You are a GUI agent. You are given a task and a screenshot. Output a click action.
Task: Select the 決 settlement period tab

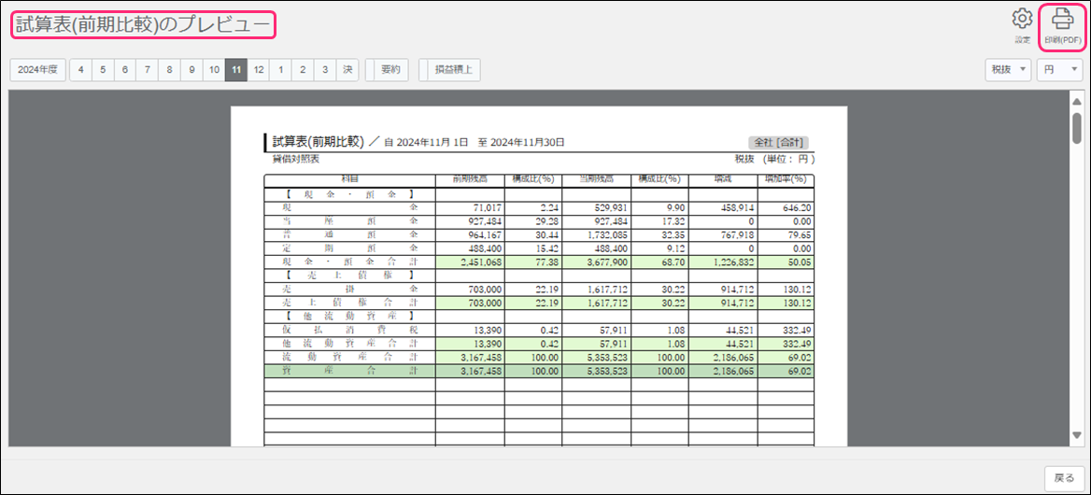click(347, 70)
